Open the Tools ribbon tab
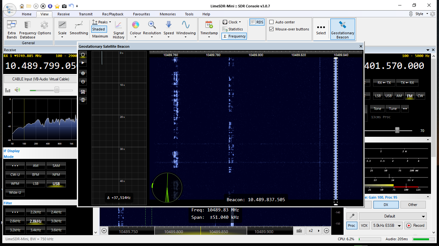Screen dimensions: 439x246 [189, 14]
